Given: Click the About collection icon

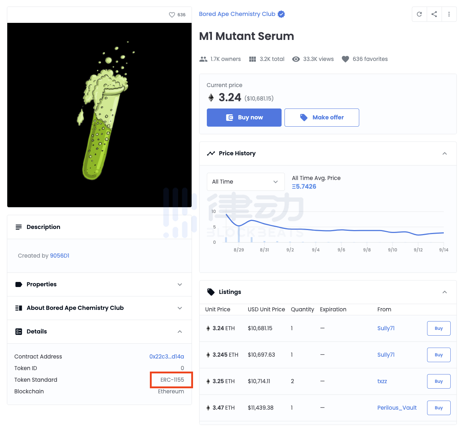Looking at the screenshot, I should (x=19, y=308).
